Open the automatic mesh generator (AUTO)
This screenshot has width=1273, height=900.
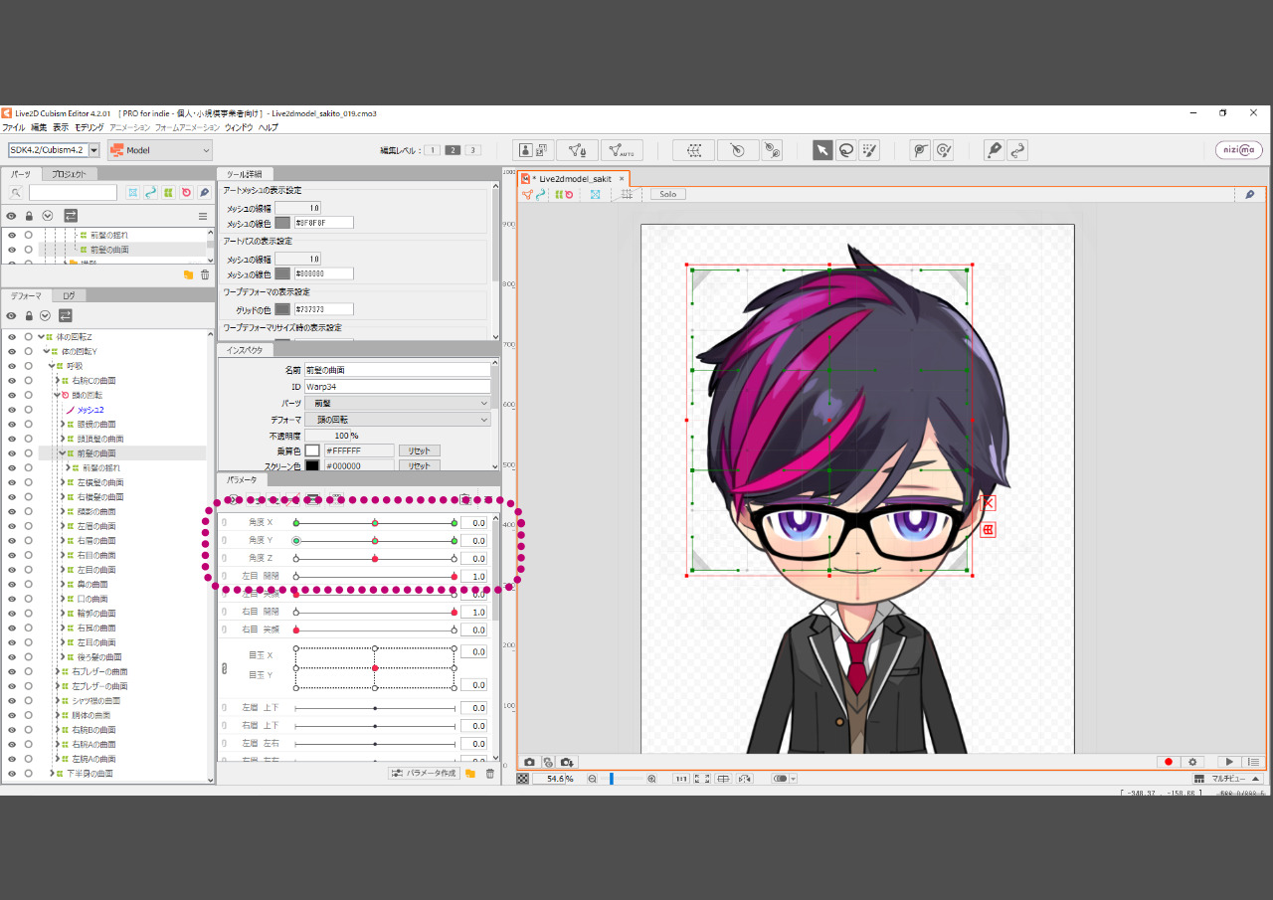[x=622, y=150]
